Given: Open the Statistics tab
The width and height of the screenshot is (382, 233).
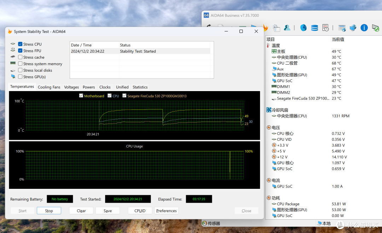Looking at the screenshot, I should 140,87.
